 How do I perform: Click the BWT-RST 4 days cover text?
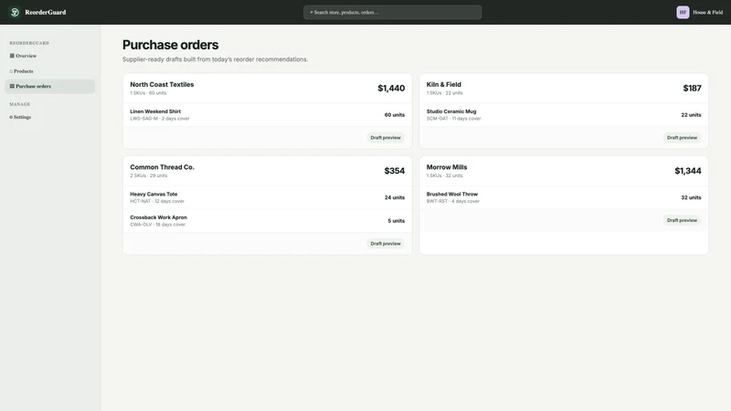point(452,201)
